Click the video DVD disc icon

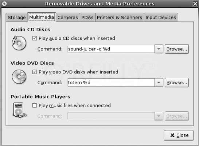coord(19,77)
